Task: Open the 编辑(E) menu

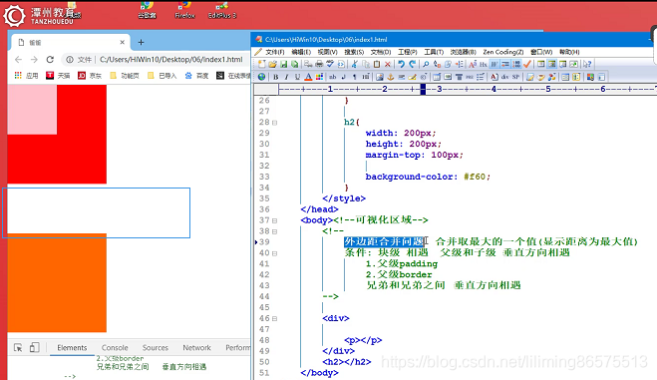Action: 301,52
